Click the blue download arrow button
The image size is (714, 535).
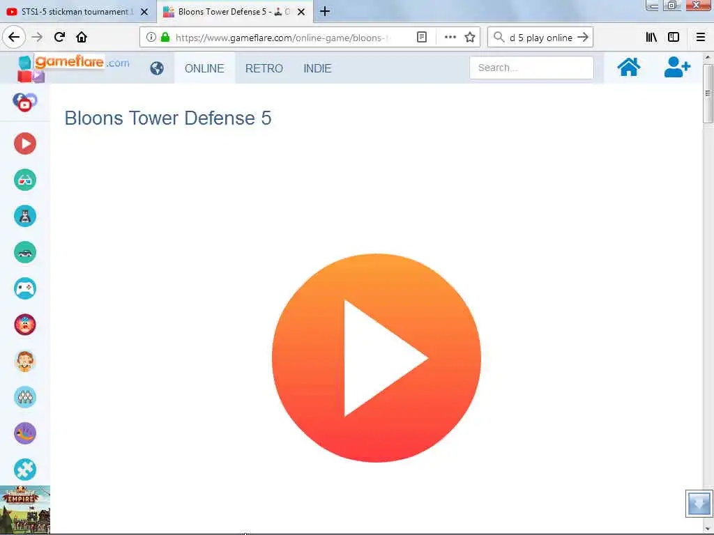(699, 504)
